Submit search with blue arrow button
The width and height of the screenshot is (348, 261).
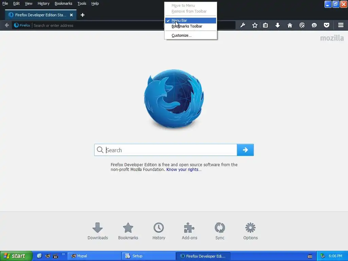click(x=245, y=150)
